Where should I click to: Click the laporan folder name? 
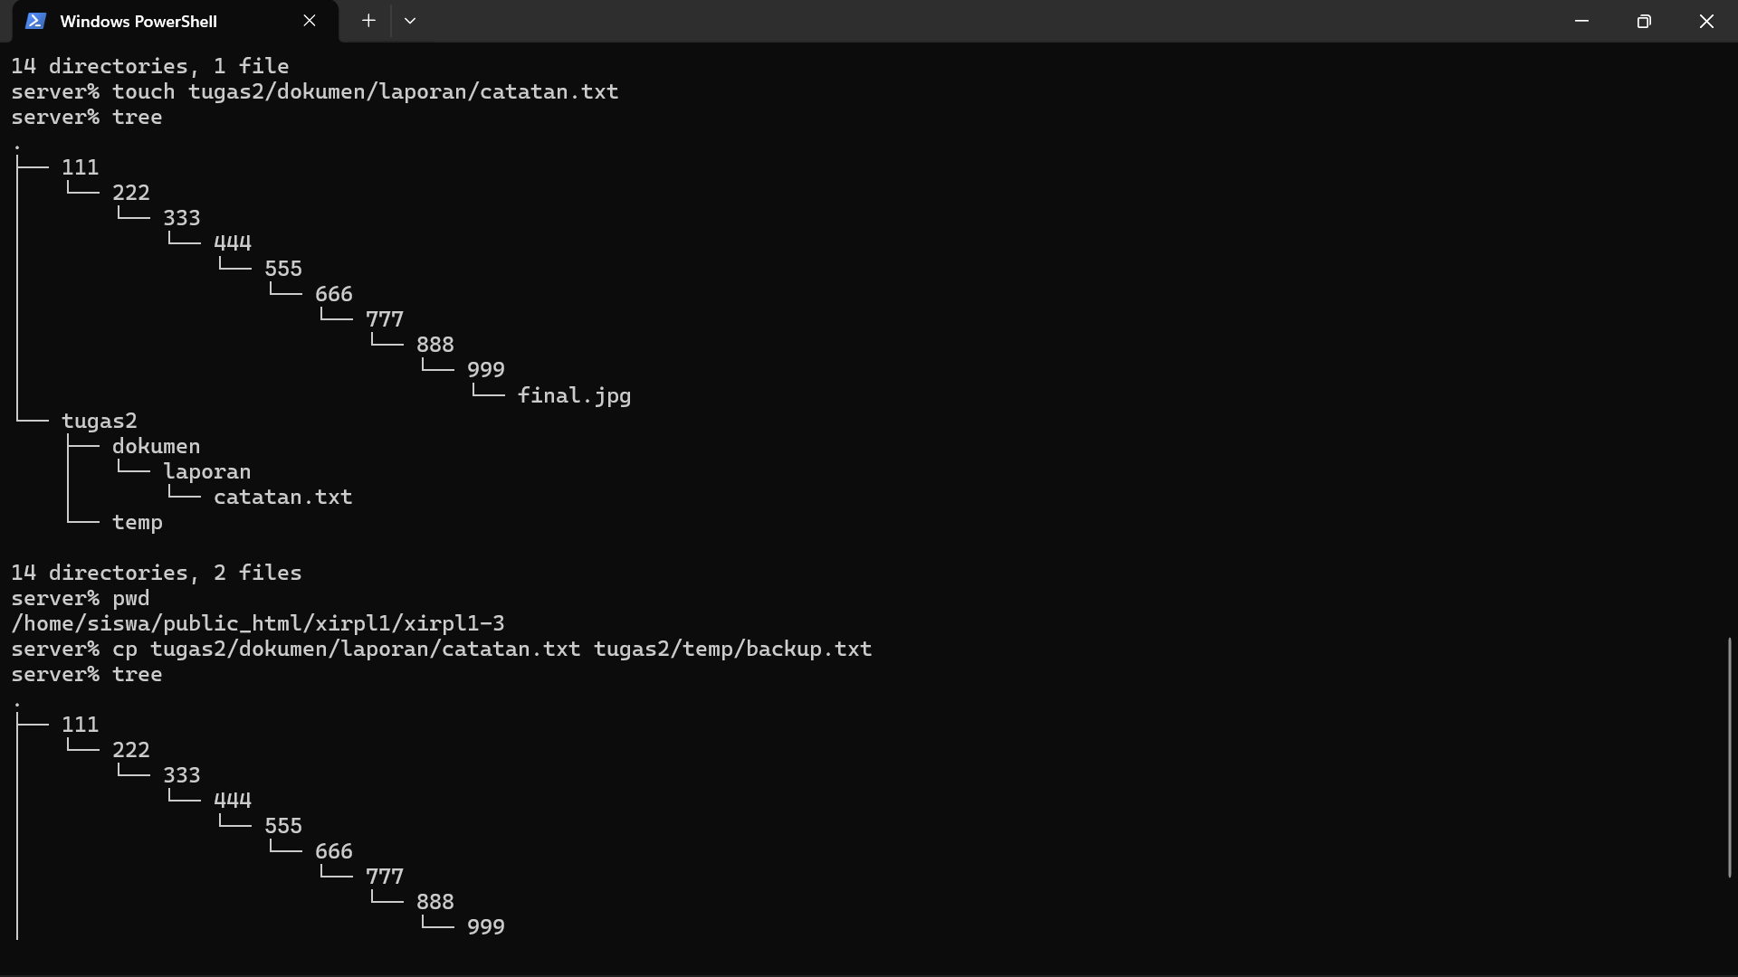tap(206, 472)
